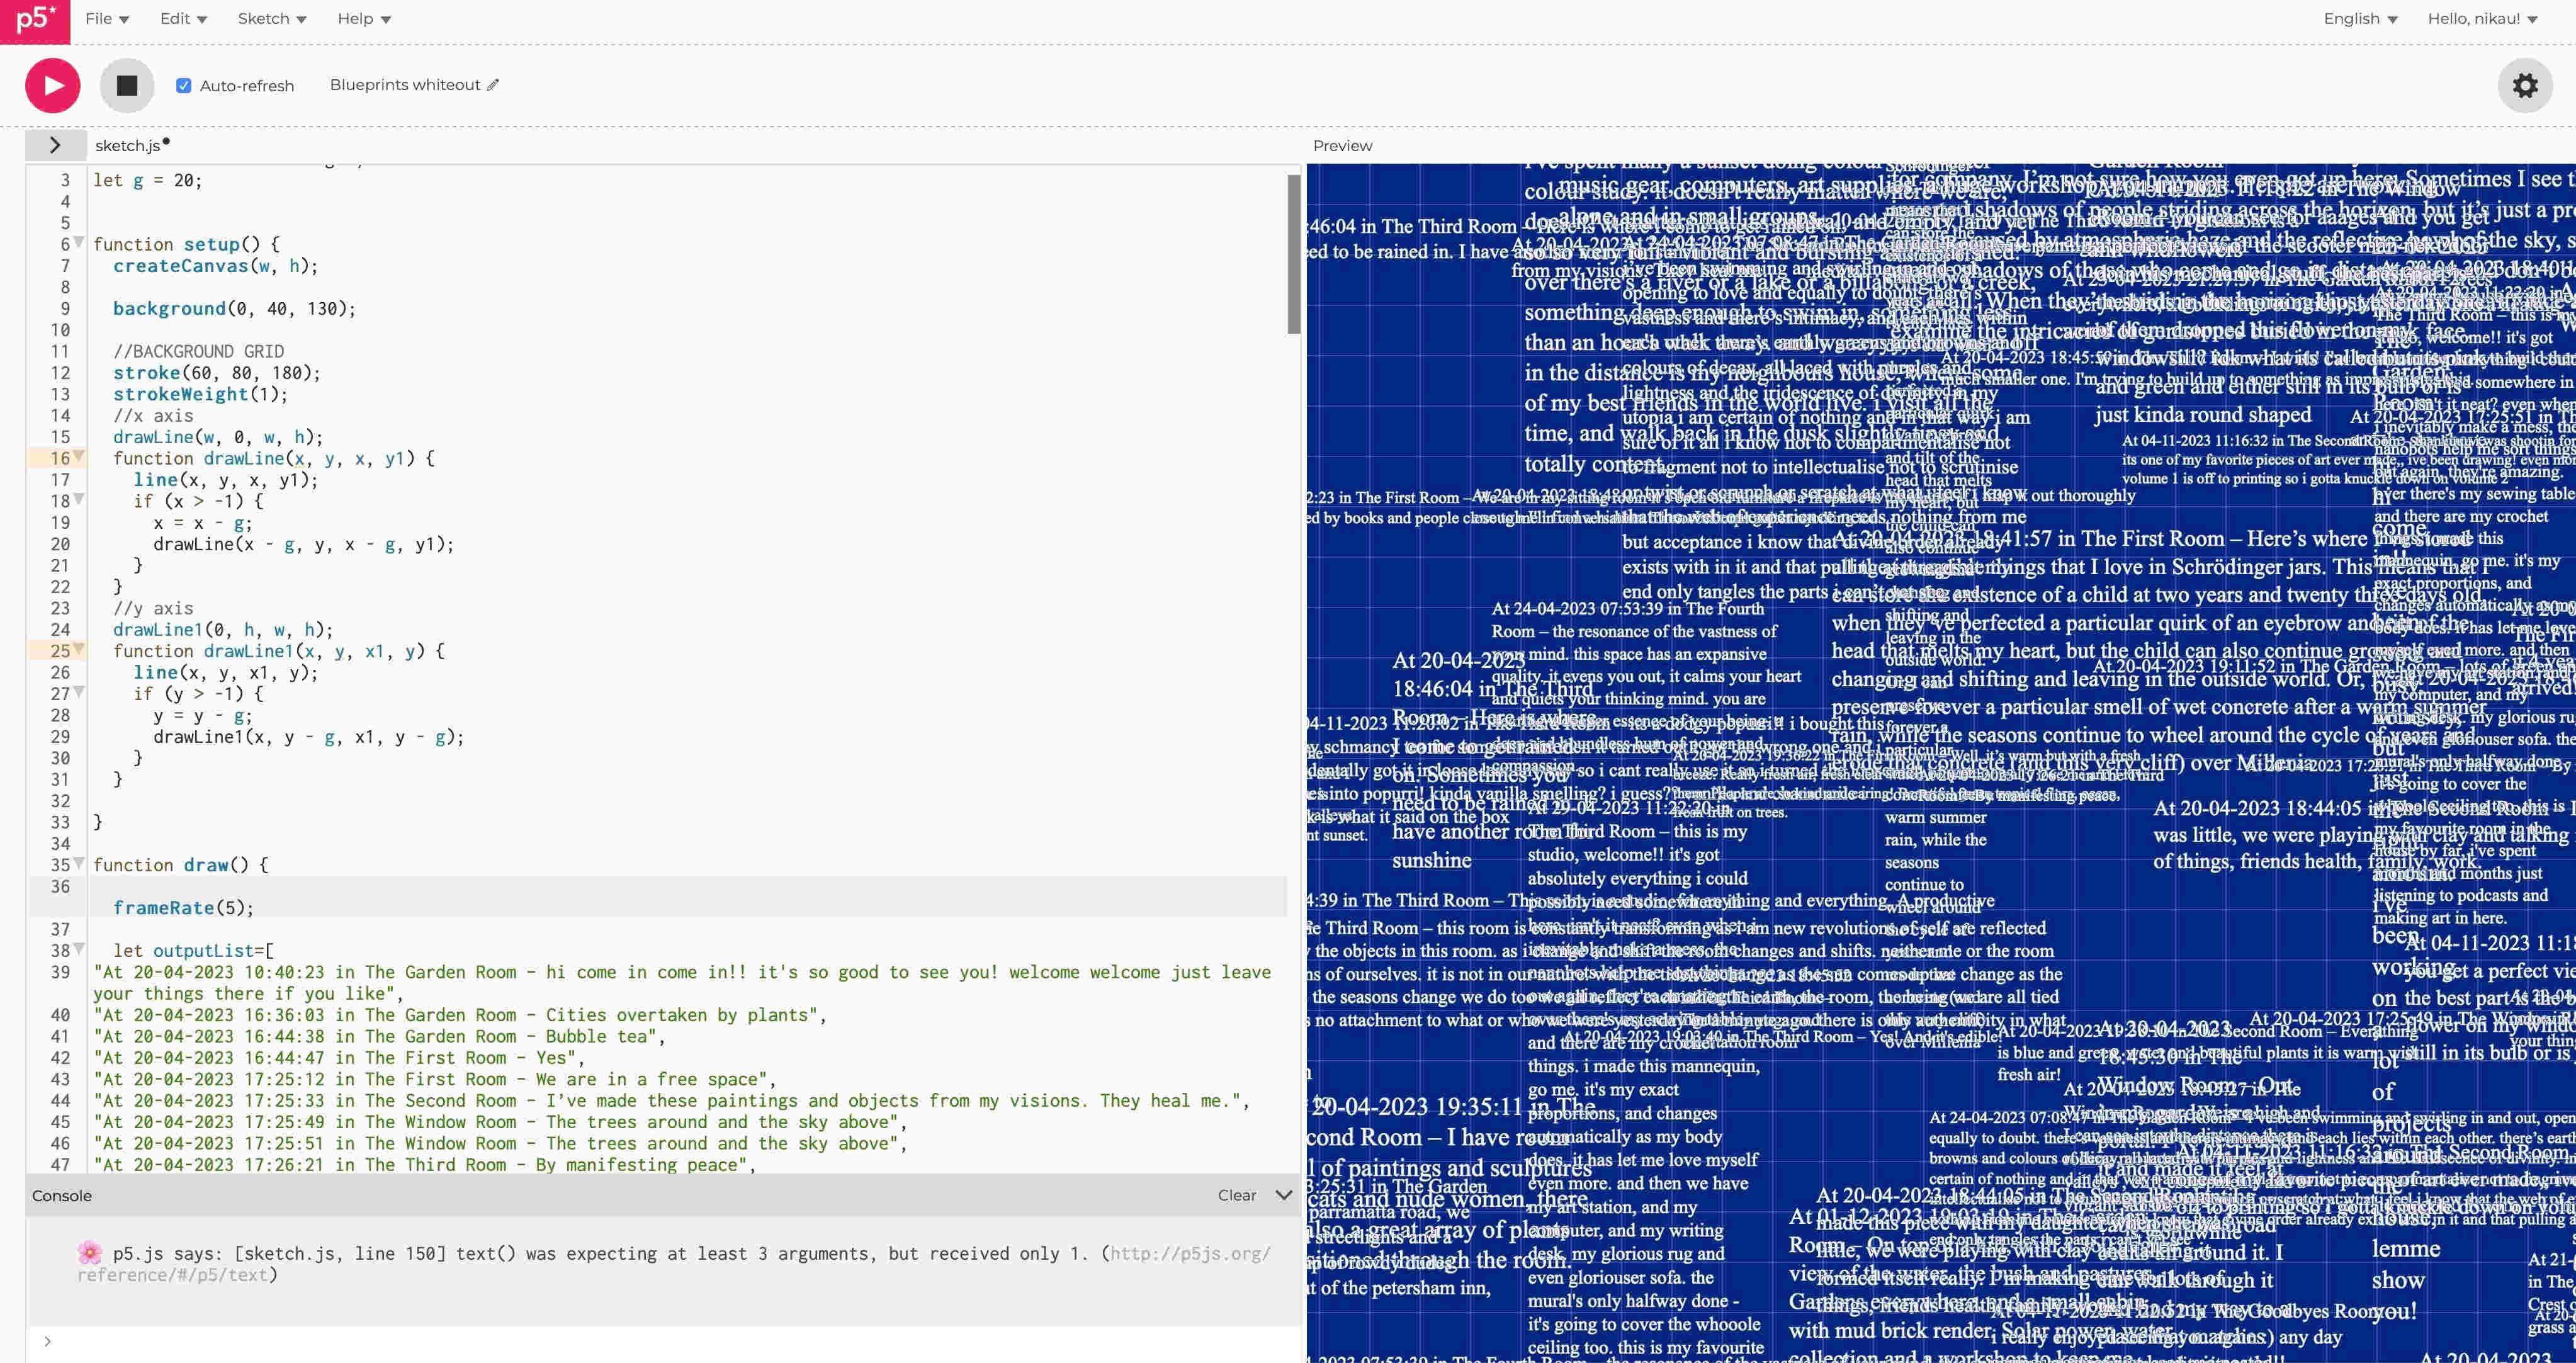Collapse the console with chevron
Image resolution: width=2576 pixels, height=1363 pixels.
(1284, 1195)
